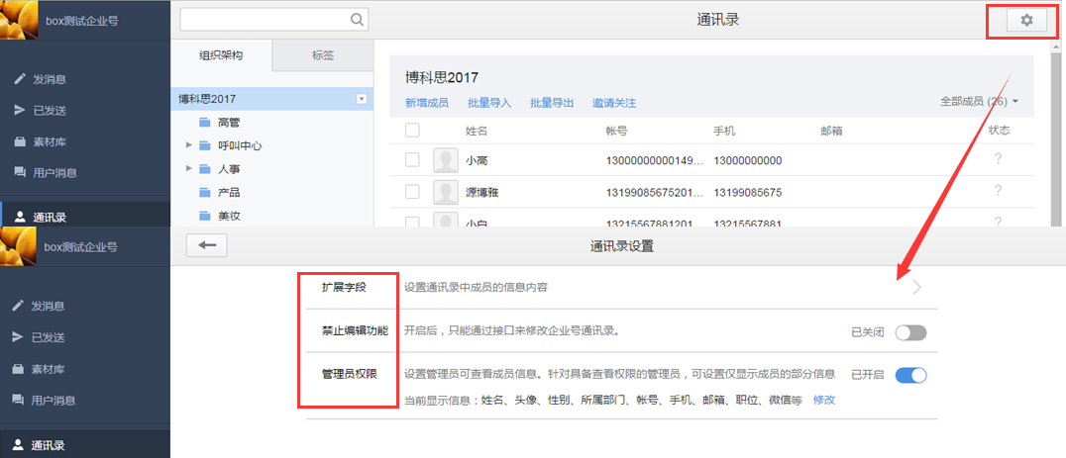Click phone number 13000000000
Image resolution: width=1066 pixels, height=458 pixels.
(x=748, y=161)
